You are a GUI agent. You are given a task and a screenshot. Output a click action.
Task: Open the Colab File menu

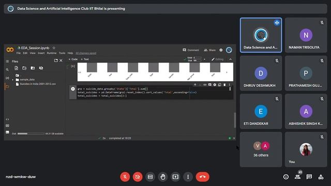pyautogui.click(x=19, y=53)
